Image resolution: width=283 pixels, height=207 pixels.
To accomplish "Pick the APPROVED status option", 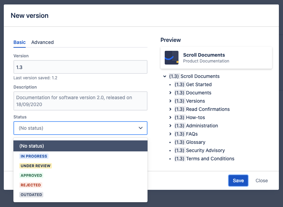I will [x=31, y=175].
